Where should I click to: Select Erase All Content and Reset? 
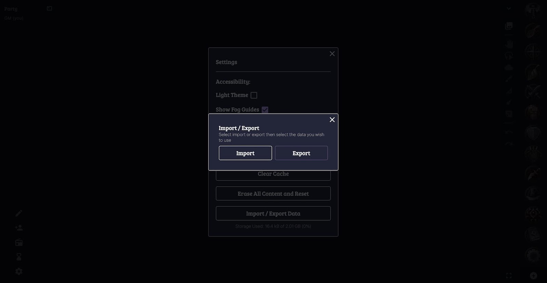click(273, 193)
